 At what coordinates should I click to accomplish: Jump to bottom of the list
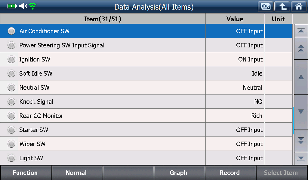(x=301, y=158)
